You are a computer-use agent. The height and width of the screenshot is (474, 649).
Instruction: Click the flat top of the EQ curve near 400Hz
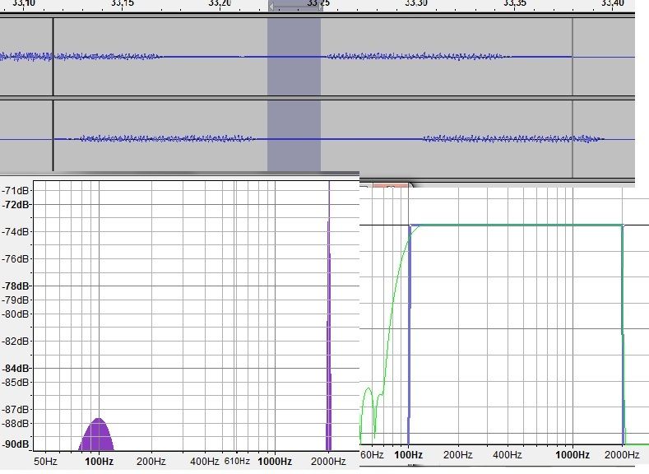click(507, 225)
